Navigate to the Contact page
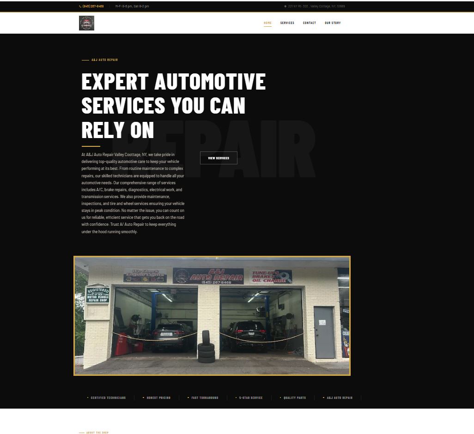The height and width of the screenshot is (434, 474). pyautogui.click(x=309, y=23)
